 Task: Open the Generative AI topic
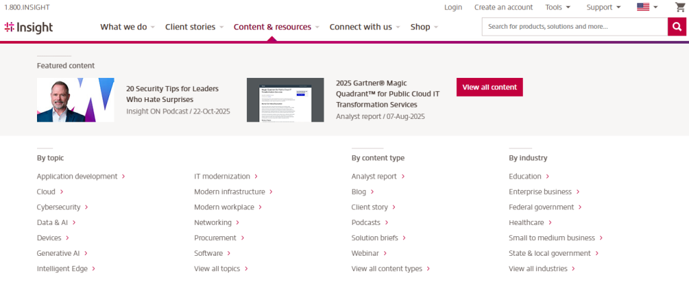58,253
